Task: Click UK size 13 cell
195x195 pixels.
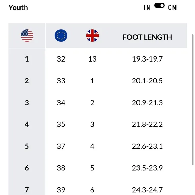Action: (92, 59)
